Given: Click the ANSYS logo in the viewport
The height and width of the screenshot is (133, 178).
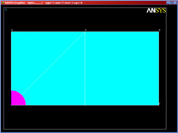Looking at the screenshot, I should point(156,10).
